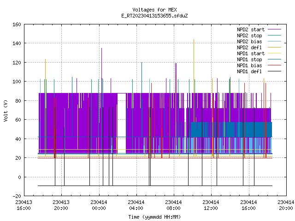Click the 20 y-axis tick label

18,158
